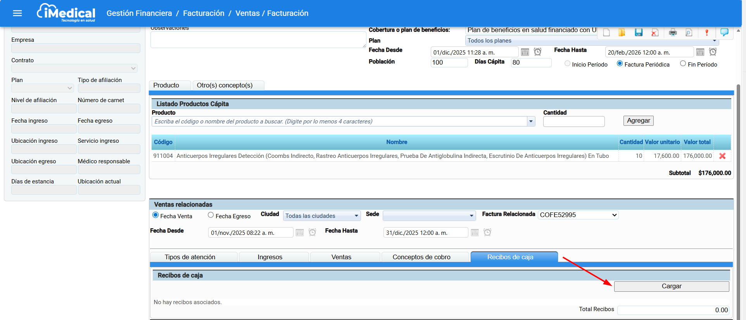Remove product 911004 with red X
This screenshot has height=320, width=746.
[x=722, y=156]
